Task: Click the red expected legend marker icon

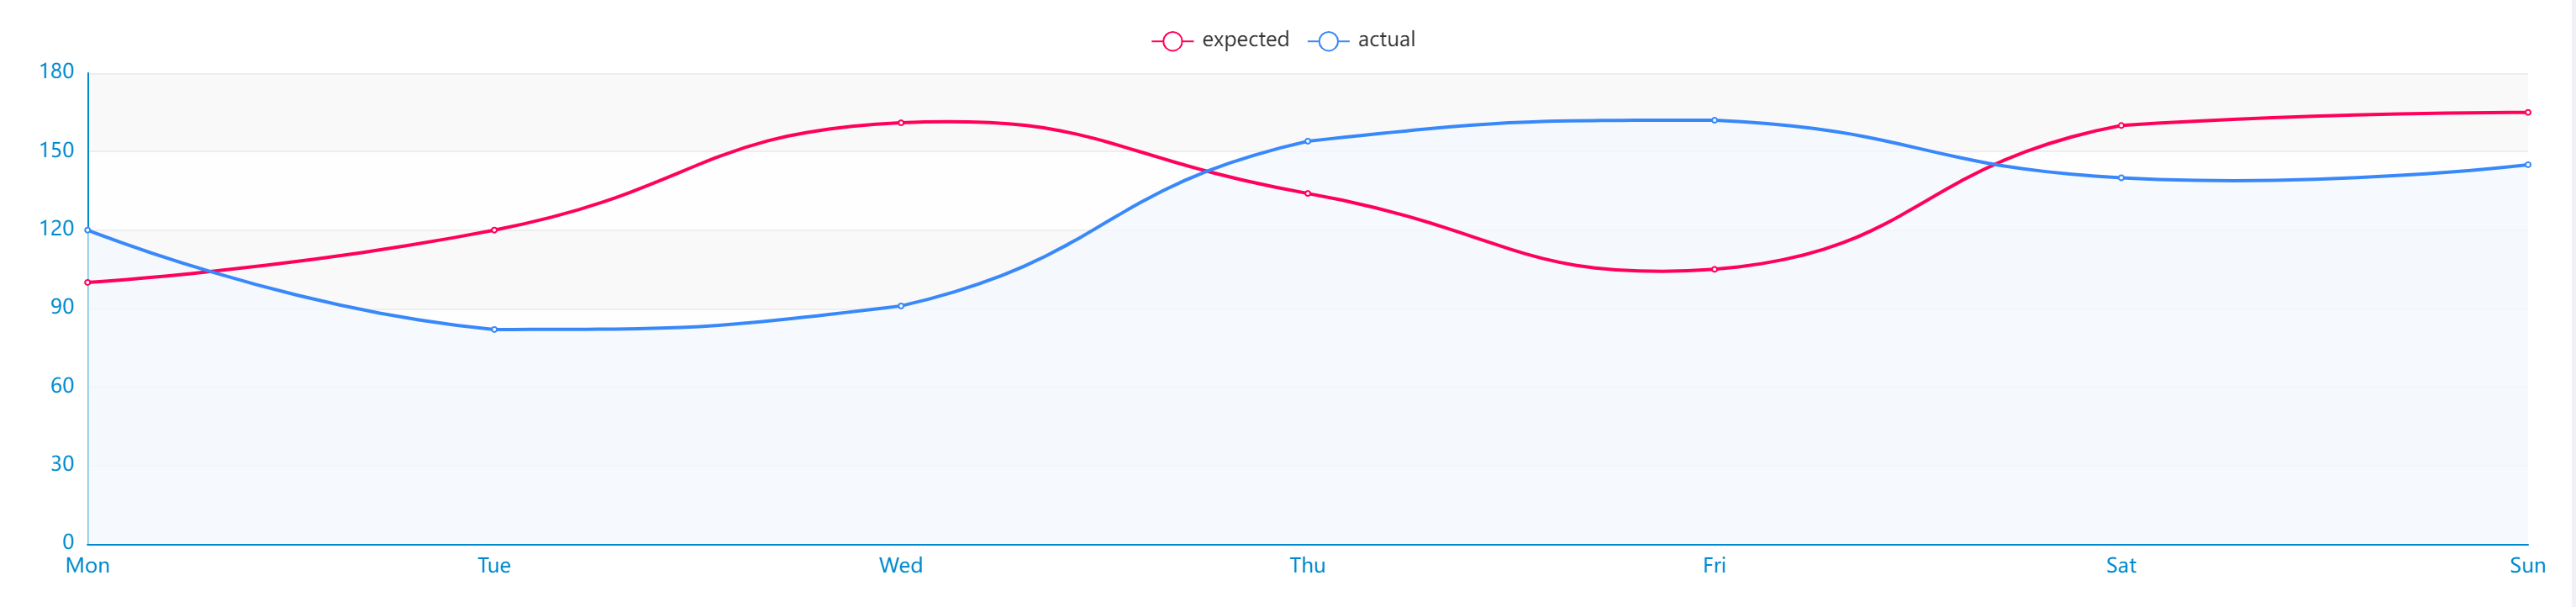Action: pyautogui.click(x=1172, y=41)
